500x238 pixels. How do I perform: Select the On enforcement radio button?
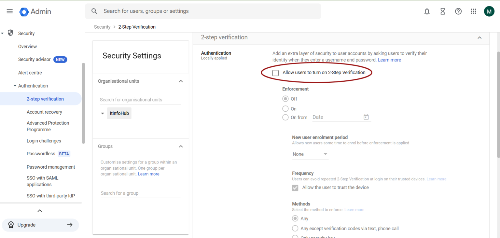(285, 108)
